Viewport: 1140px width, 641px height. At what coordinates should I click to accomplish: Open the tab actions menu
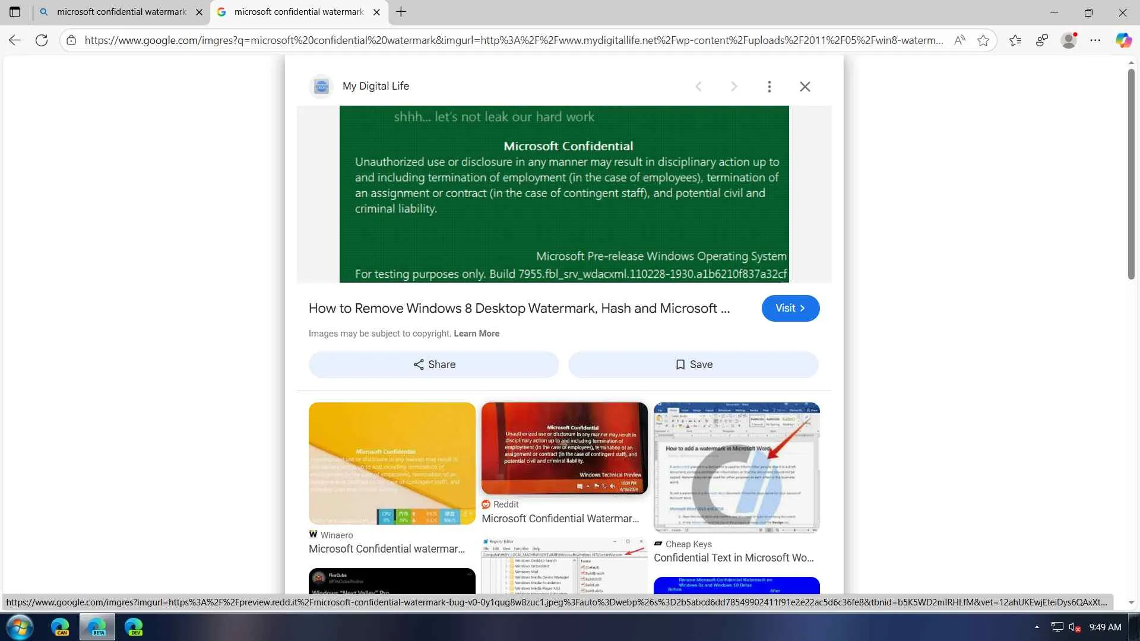[15, 12]
